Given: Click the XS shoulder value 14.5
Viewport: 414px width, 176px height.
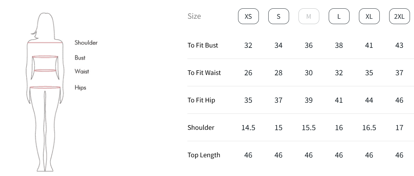Looking at the screenshot, I should pos(248,127).
